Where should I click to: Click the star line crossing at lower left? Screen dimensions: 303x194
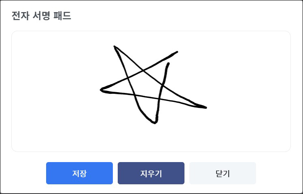pyautogui.click(x=134, y=95)
